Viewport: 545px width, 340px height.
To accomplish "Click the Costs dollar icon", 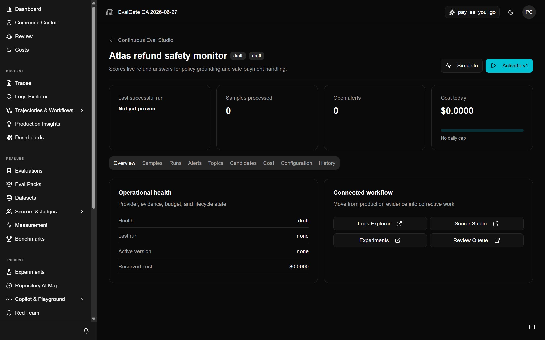I will coord(9,50).
